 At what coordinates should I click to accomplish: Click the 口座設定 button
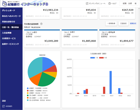pyautogui.click(x=123, y=23)
